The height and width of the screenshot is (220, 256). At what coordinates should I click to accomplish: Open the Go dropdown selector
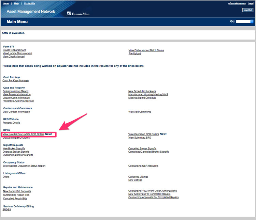[x=245, y=21]
